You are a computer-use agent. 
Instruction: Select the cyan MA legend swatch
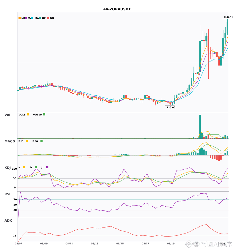[x=32, y=18]
